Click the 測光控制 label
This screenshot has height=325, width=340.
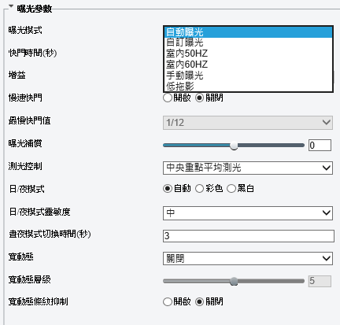(25, 166)
